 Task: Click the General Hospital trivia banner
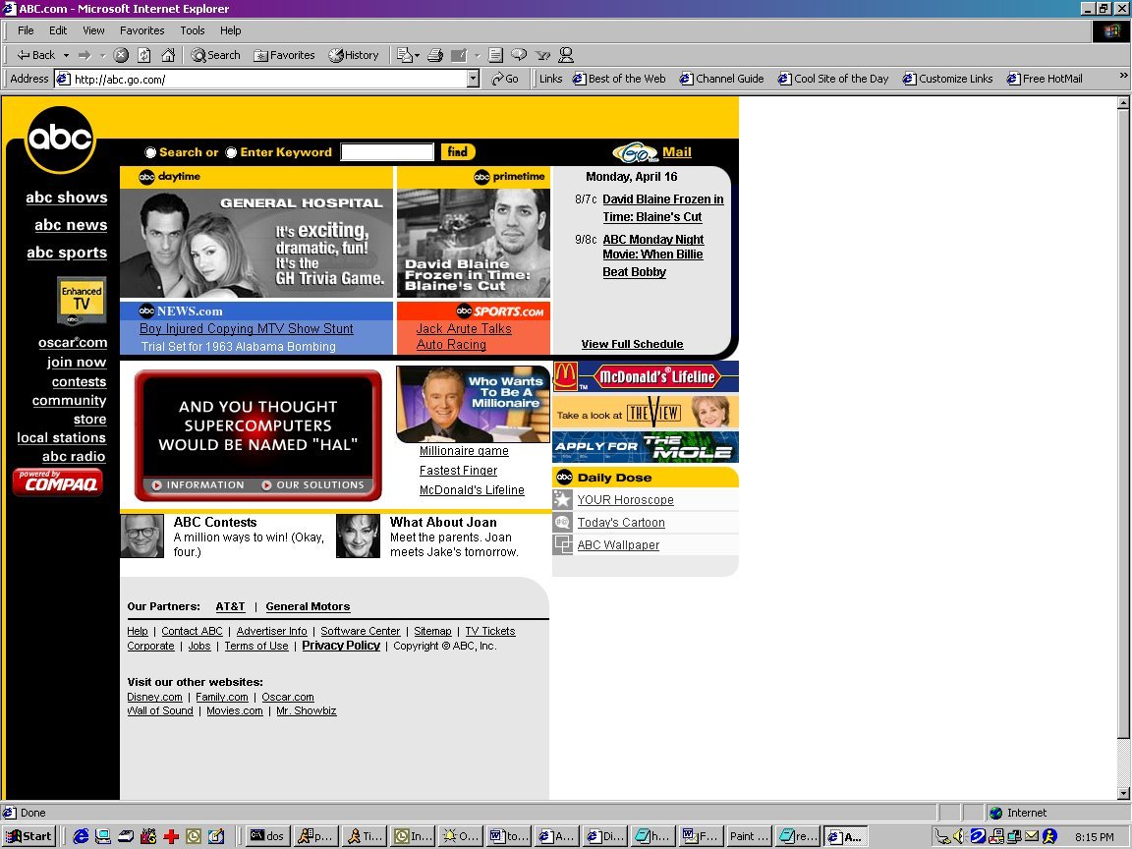(x=256, y=243)
